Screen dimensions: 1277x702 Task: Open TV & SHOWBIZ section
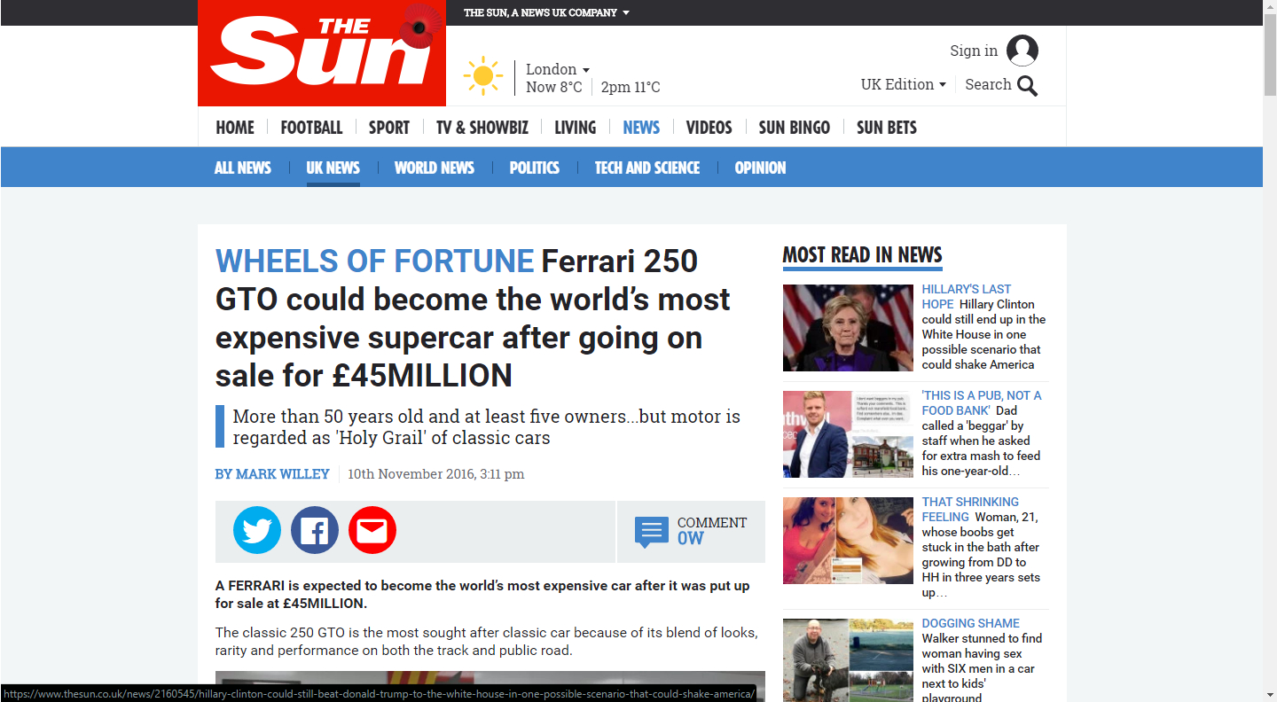pos(482,128)
